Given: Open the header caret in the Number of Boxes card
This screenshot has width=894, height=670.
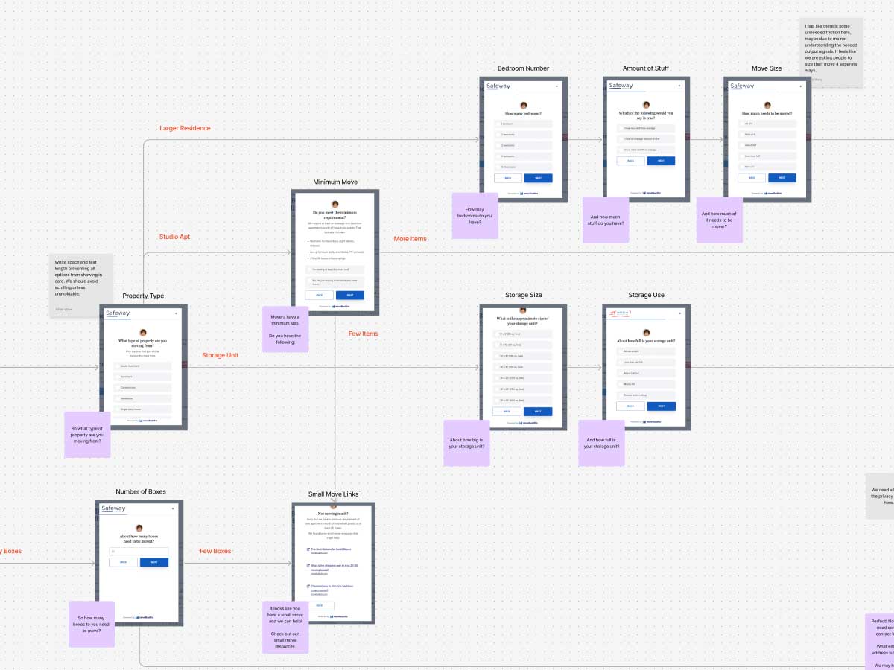Looking at the screenshot, I should (173, 508).
